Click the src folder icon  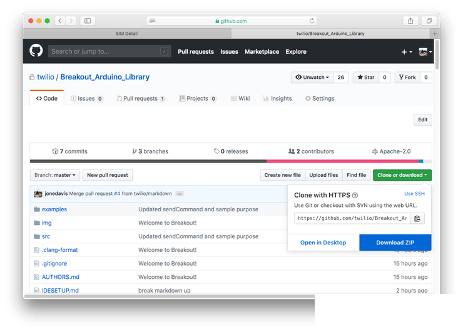[x=37, y=236]
